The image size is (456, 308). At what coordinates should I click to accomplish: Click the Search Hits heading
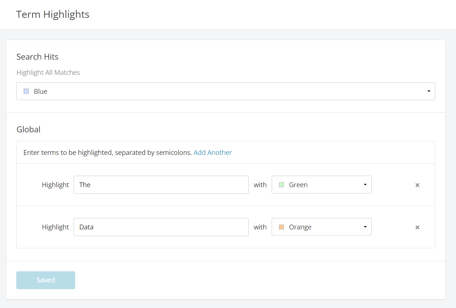coord(37,57)
